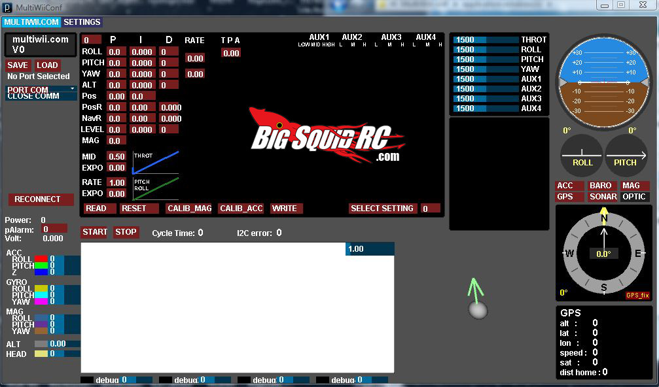Toggle the ACC sensor indicator

coord(569,186)
